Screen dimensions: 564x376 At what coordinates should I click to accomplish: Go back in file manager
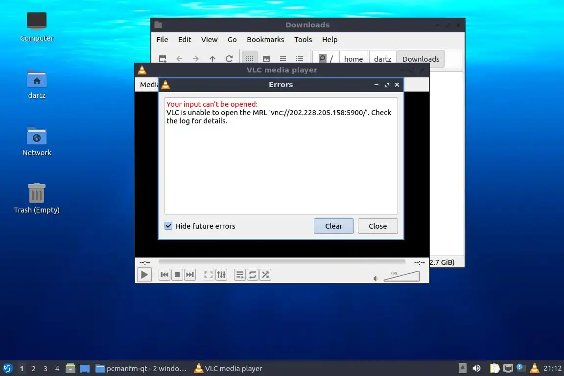(179, 59)
